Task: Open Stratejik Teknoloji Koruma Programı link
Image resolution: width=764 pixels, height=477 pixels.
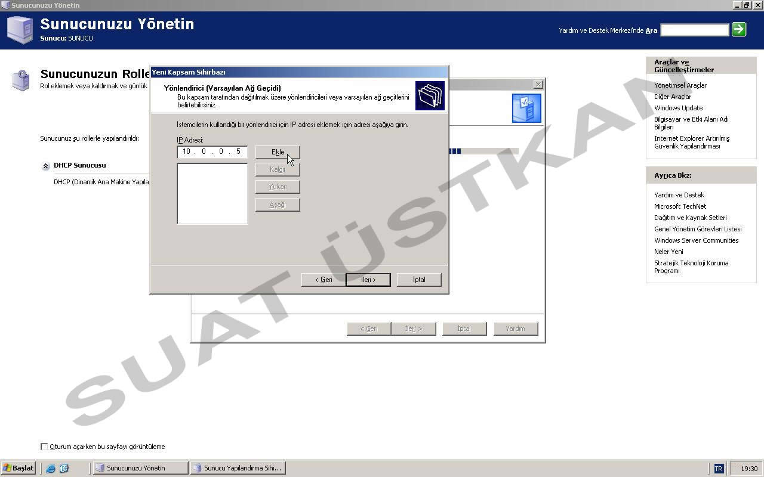Action: [x=691, y=267]
